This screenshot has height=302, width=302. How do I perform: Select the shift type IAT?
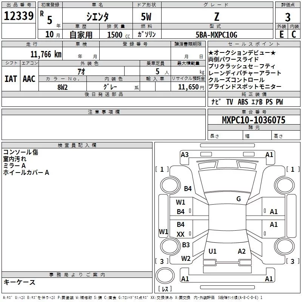tap(11, 79)
